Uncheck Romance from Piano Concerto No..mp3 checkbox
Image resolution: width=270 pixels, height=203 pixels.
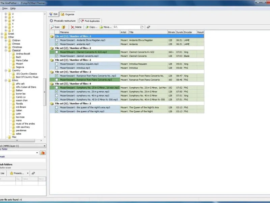(x=57, y=76)
